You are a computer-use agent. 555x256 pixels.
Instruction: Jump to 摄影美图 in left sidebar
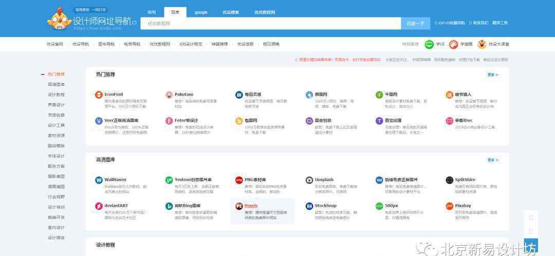tap(57, 176)
